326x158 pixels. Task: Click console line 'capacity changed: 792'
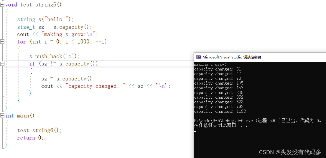click(x=219, y=107)
